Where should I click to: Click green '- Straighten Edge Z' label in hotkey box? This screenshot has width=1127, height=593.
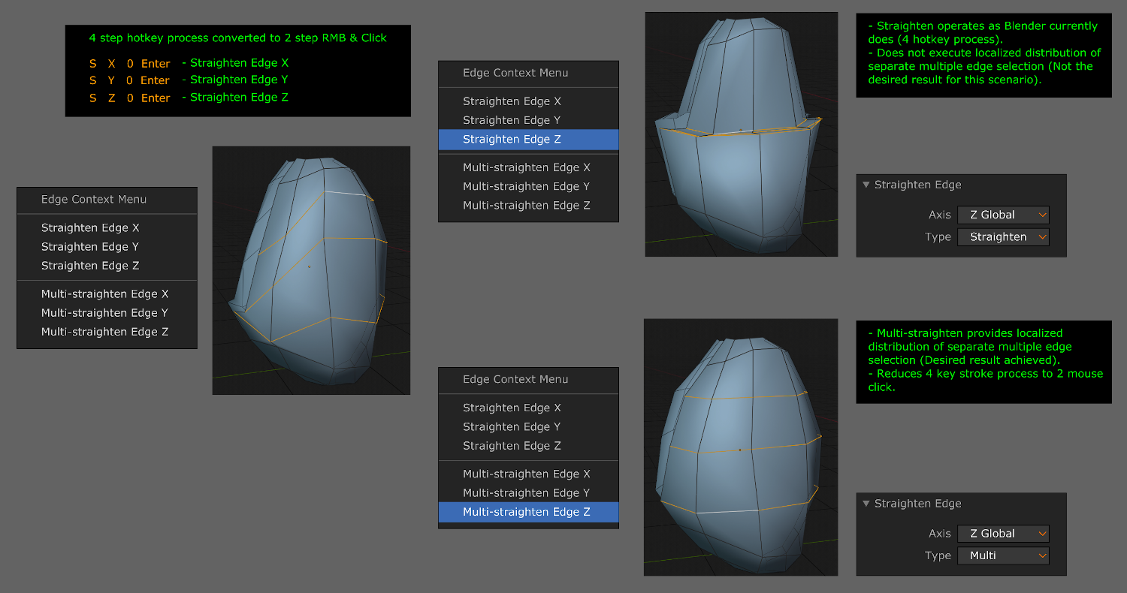pos(235,97)
